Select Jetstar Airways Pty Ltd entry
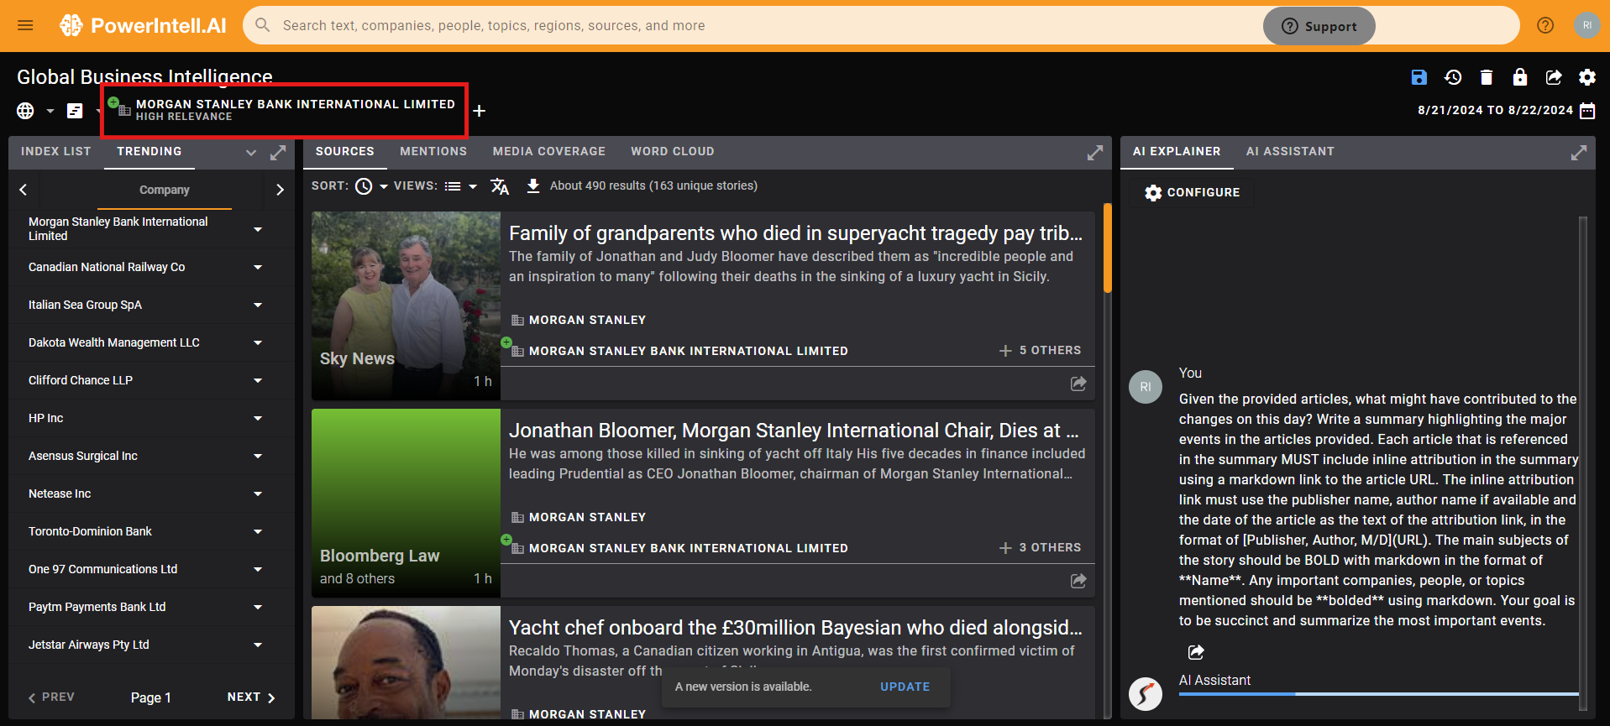Image resolution: width=1610 pixels, height=726 pixels. [x=88, y=645]
